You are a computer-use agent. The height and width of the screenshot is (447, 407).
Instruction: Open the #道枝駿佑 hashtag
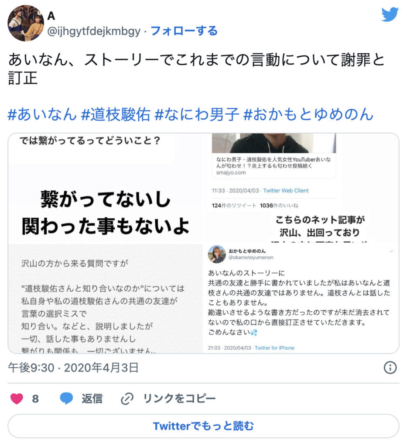(x=116, y=114)
